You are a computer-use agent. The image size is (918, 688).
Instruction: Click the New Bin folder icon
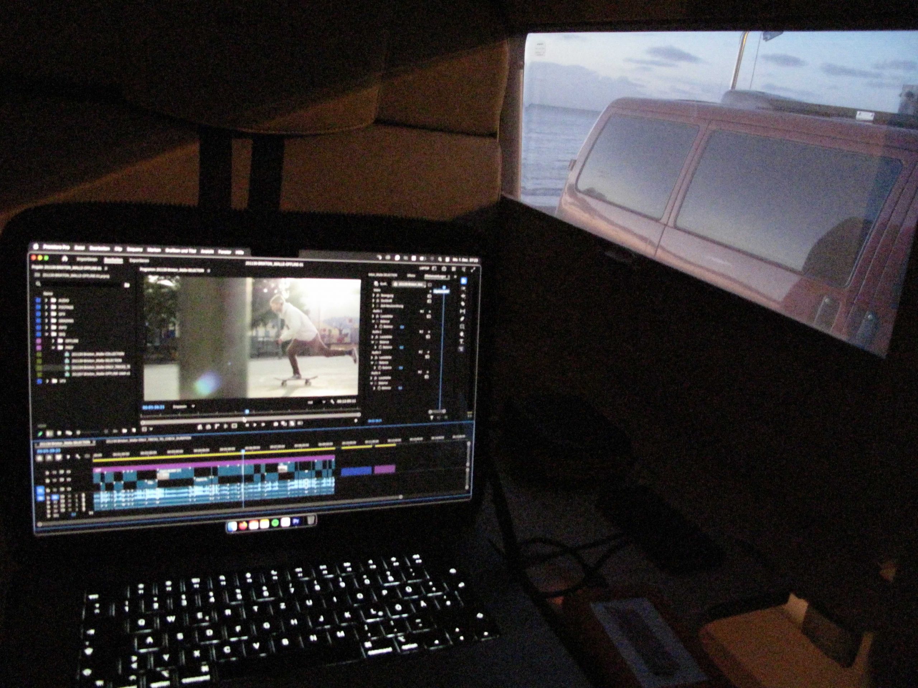127,285
